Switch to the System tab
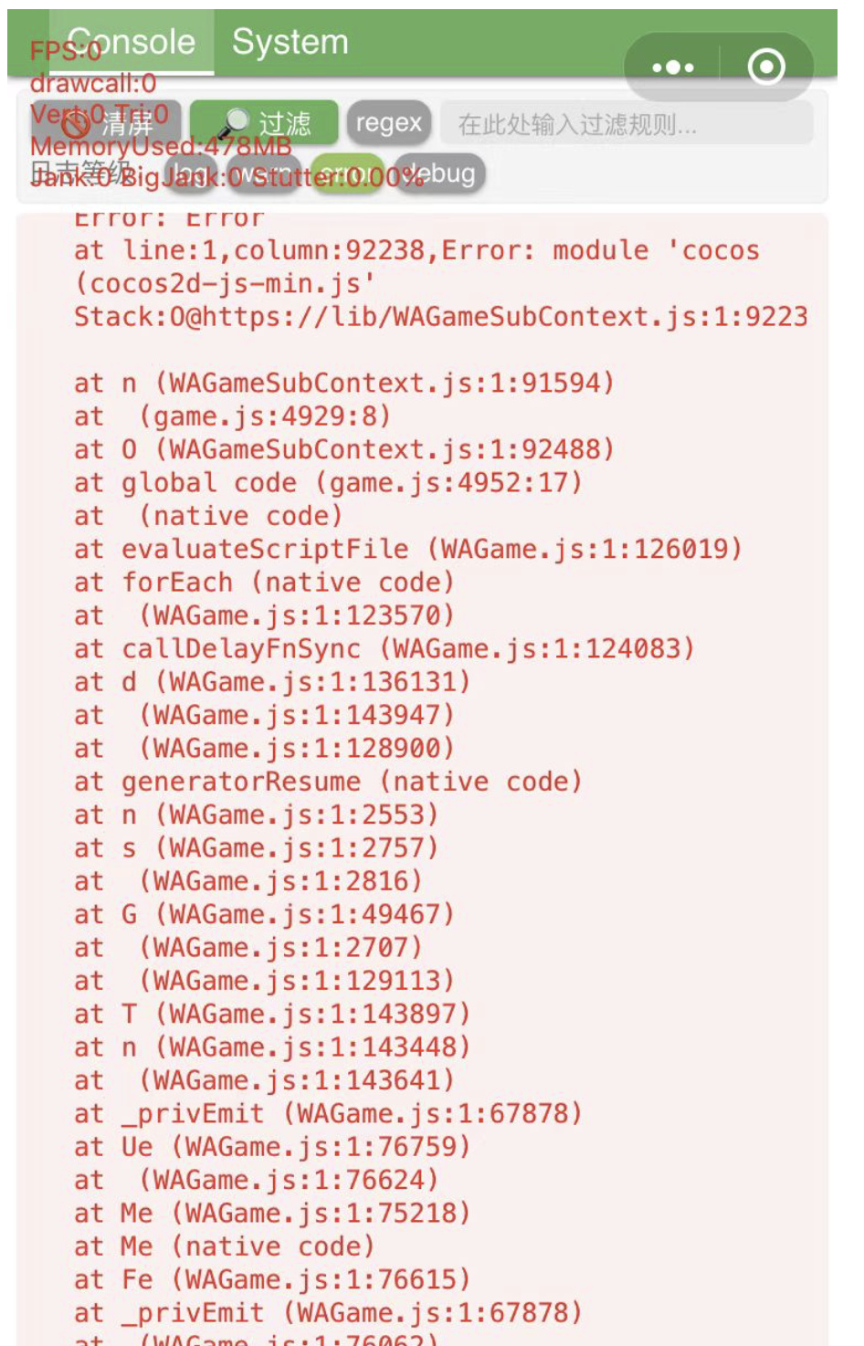The image size is (864, 1346). tap(290, 42)
